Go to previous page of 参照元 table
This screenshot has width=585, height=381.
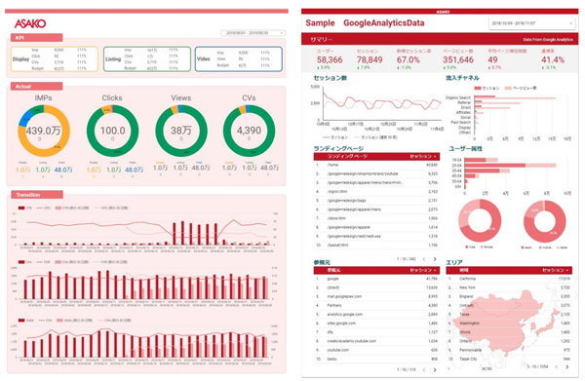(x=424, y=370)
